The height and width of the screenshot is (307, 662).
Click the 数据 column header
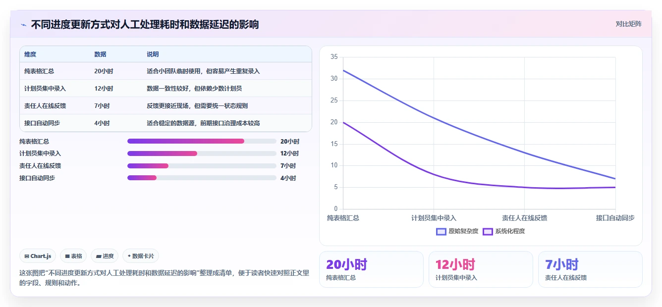[100, 54]
